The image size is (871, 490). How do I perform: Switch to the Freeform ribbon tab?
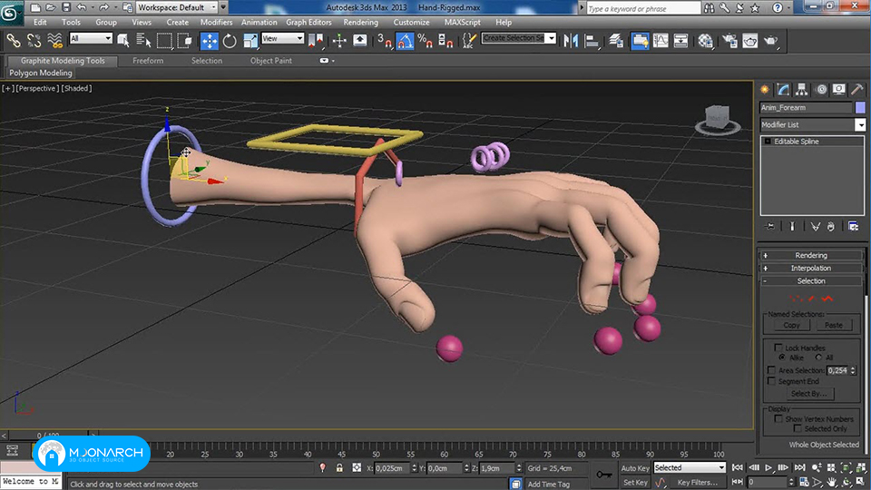pos(148,61)
